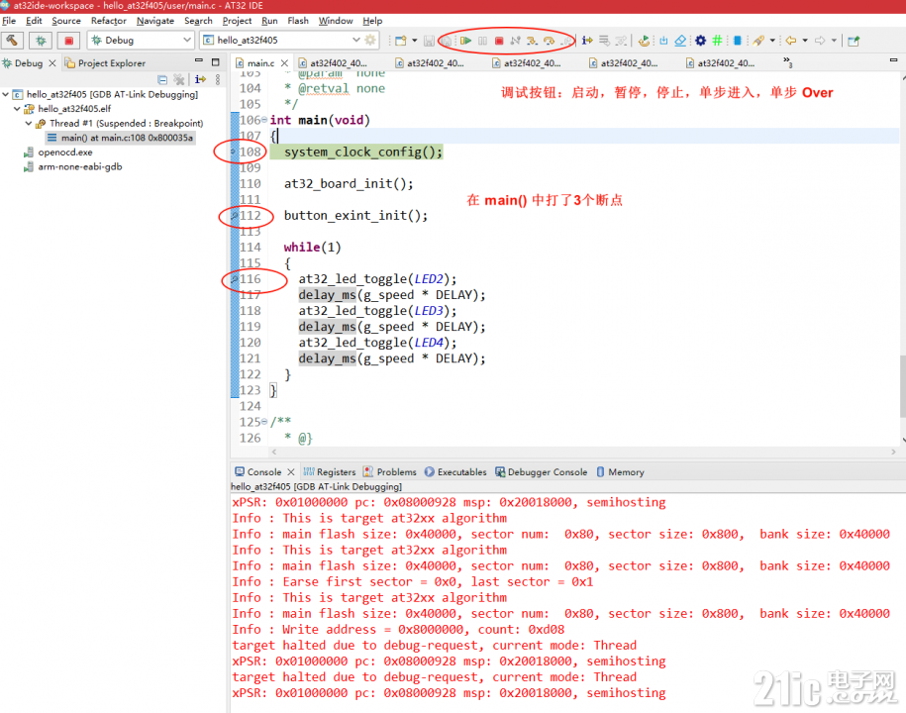This screenshot has width=906, height=713.
Task: Click the red Stop launch button
Action: (x=68, y=41)
